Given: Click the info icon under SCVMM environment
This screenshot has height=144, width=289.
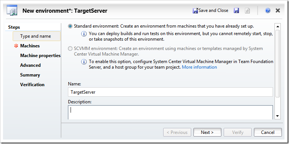Looking at the screenshot, I should pyautogui.click(x=84, y=62).
